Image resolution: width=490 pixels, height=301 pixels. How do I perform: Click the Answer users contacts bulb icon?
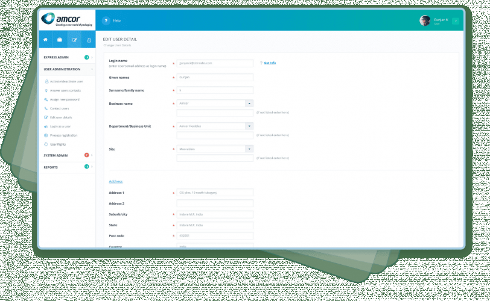coord(46,90)
